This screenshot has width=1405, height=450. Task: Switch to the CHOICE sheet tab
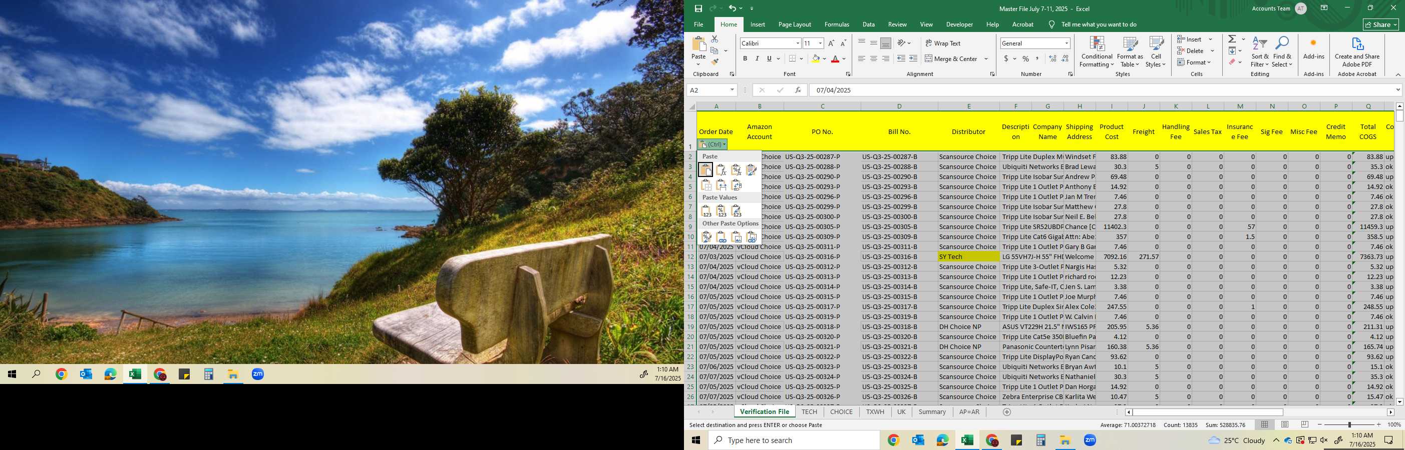[x=841, y=412]
